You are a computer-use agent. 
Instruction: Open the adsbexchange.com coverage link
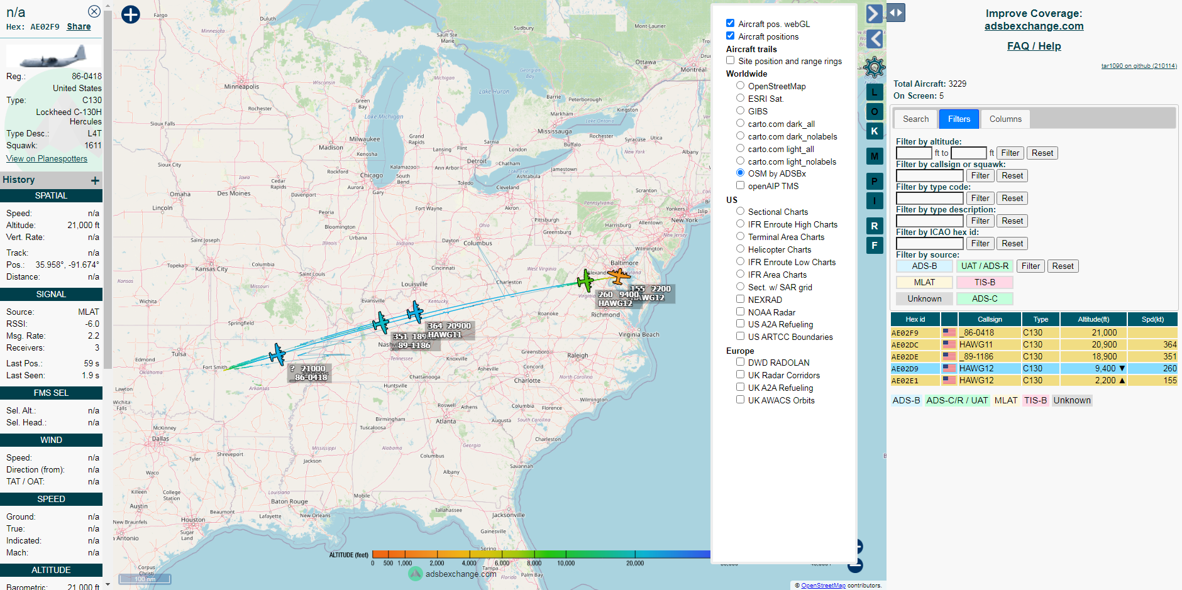pos(1034,26)
